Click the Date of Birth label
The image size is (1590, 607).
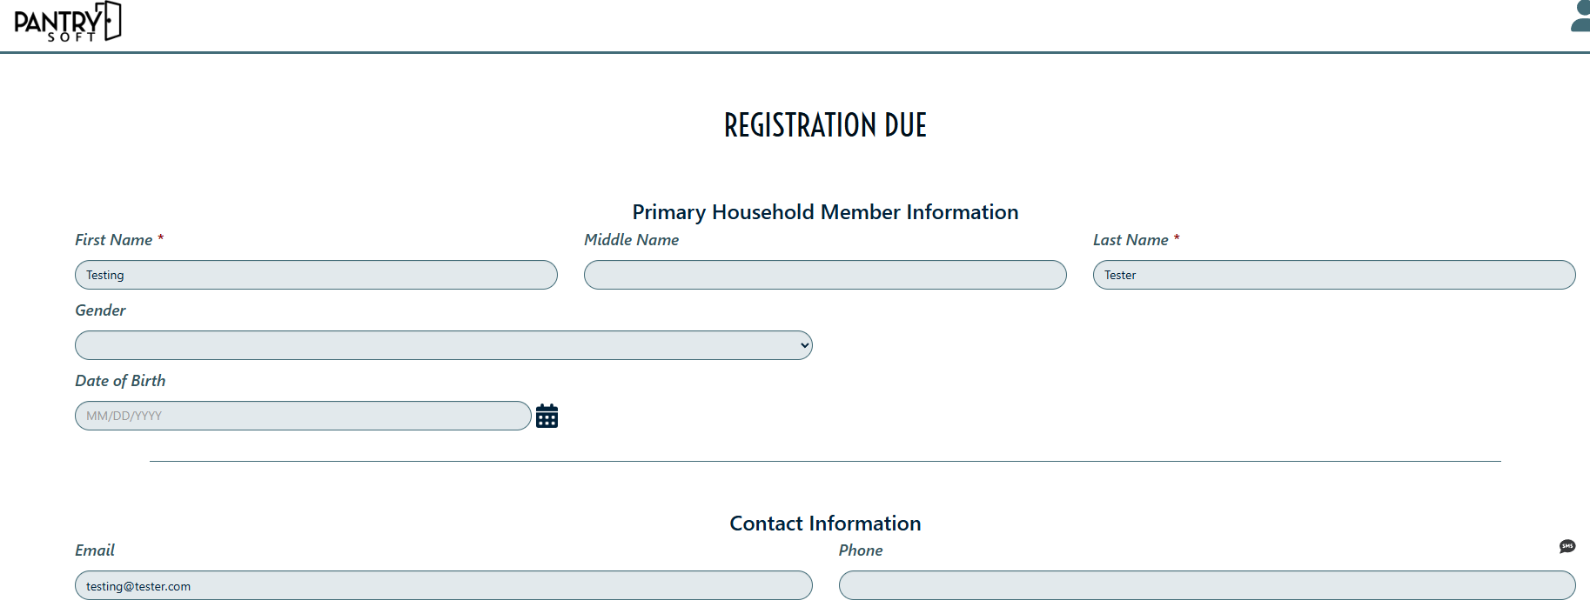[120, 381]
